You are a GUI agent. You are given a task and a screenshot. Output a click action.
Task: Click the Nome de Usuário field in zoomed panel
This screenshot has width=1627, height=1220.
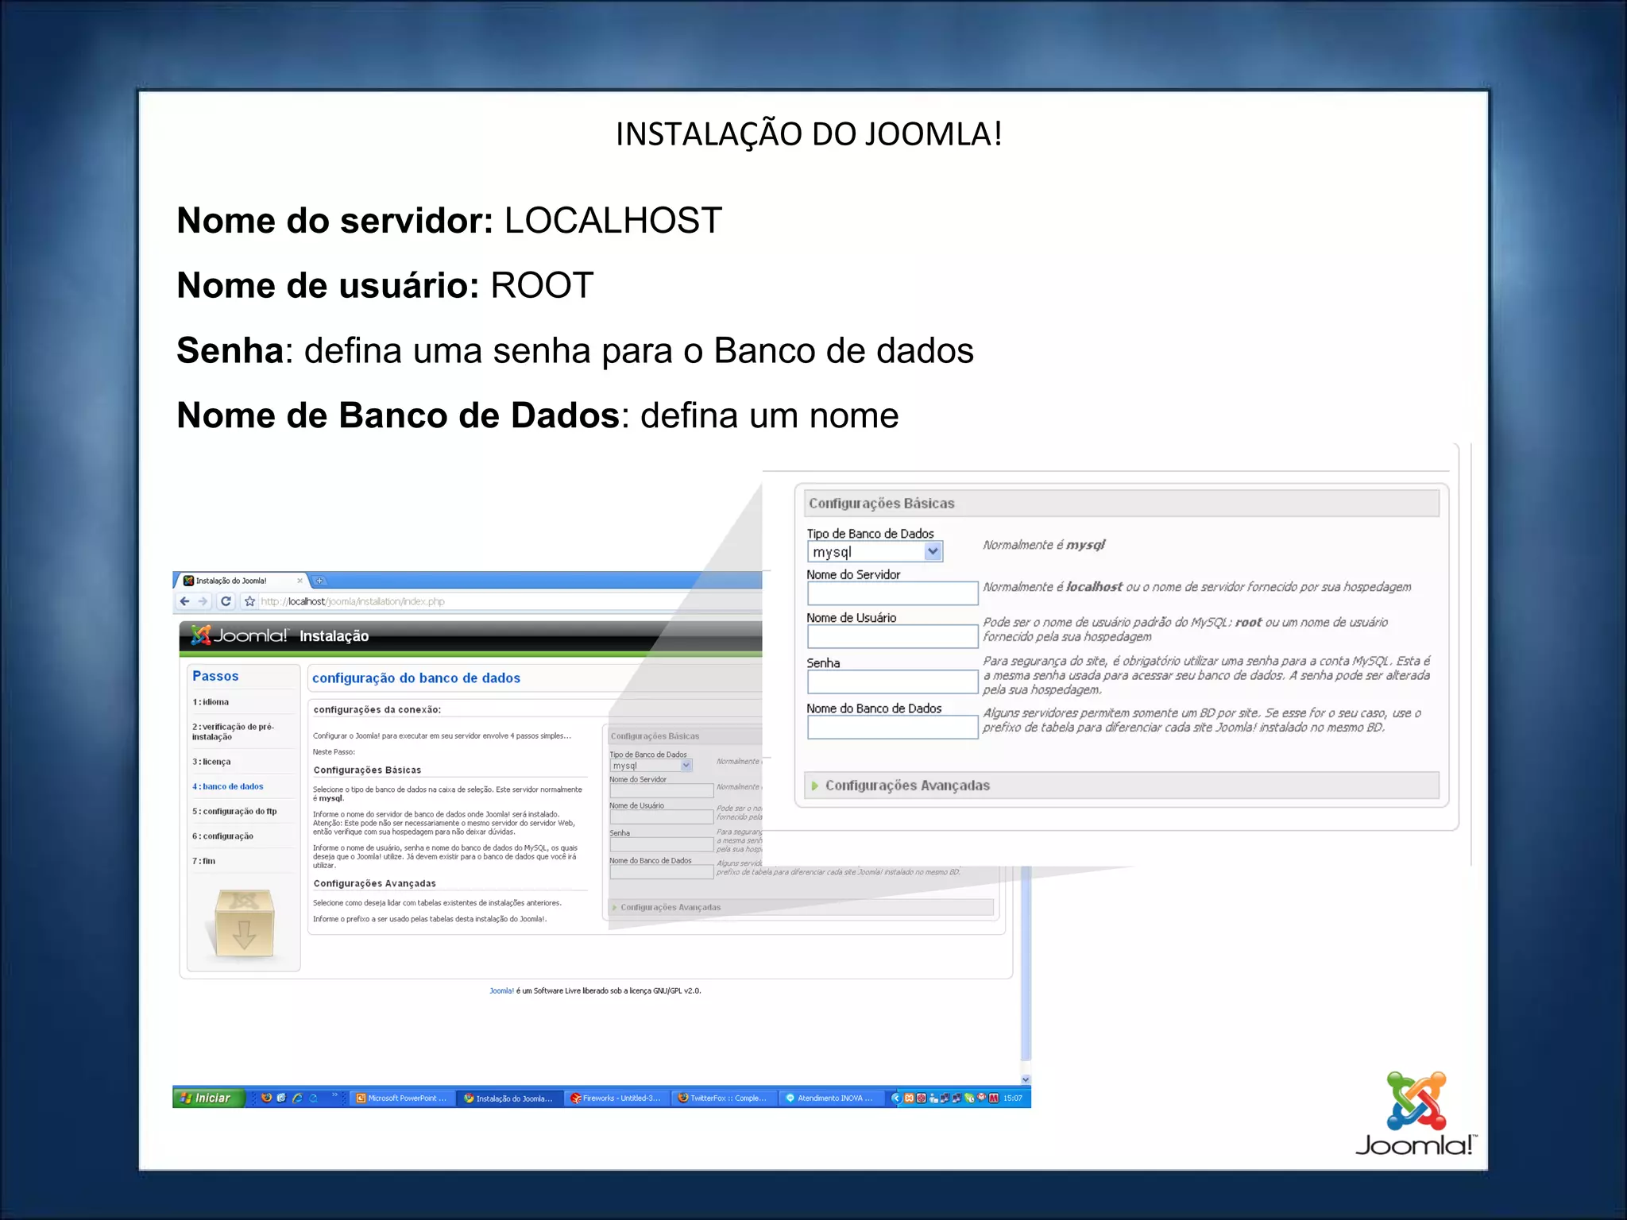tap(892, 636)
